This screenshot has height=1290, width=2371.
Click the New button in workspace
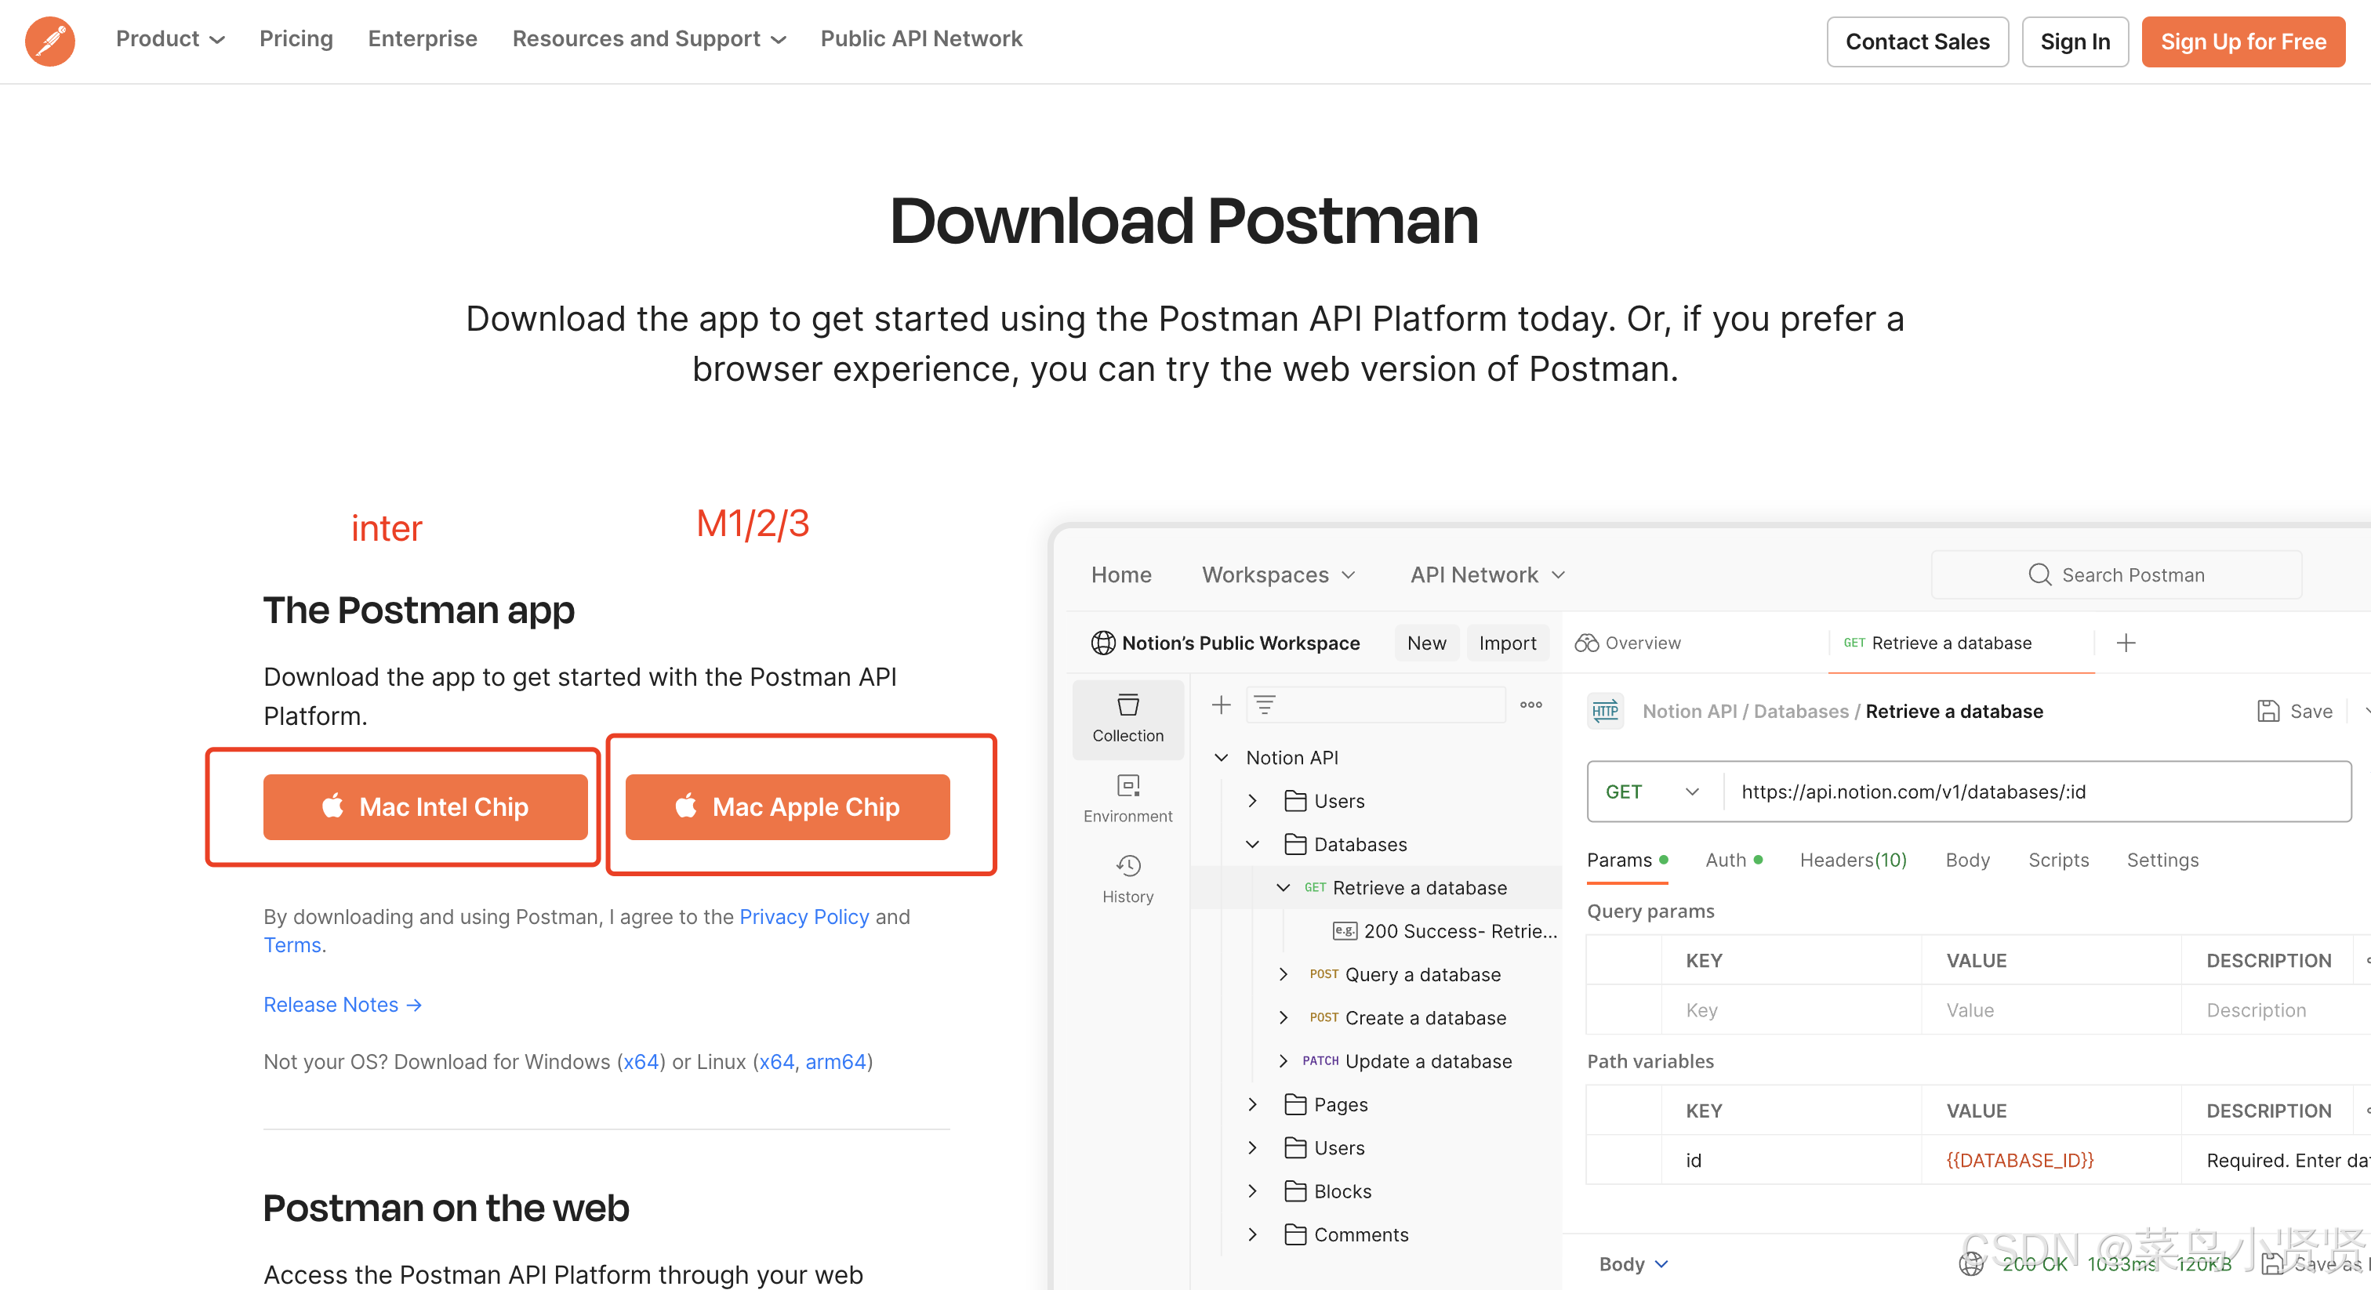(x=1427, y=643)
